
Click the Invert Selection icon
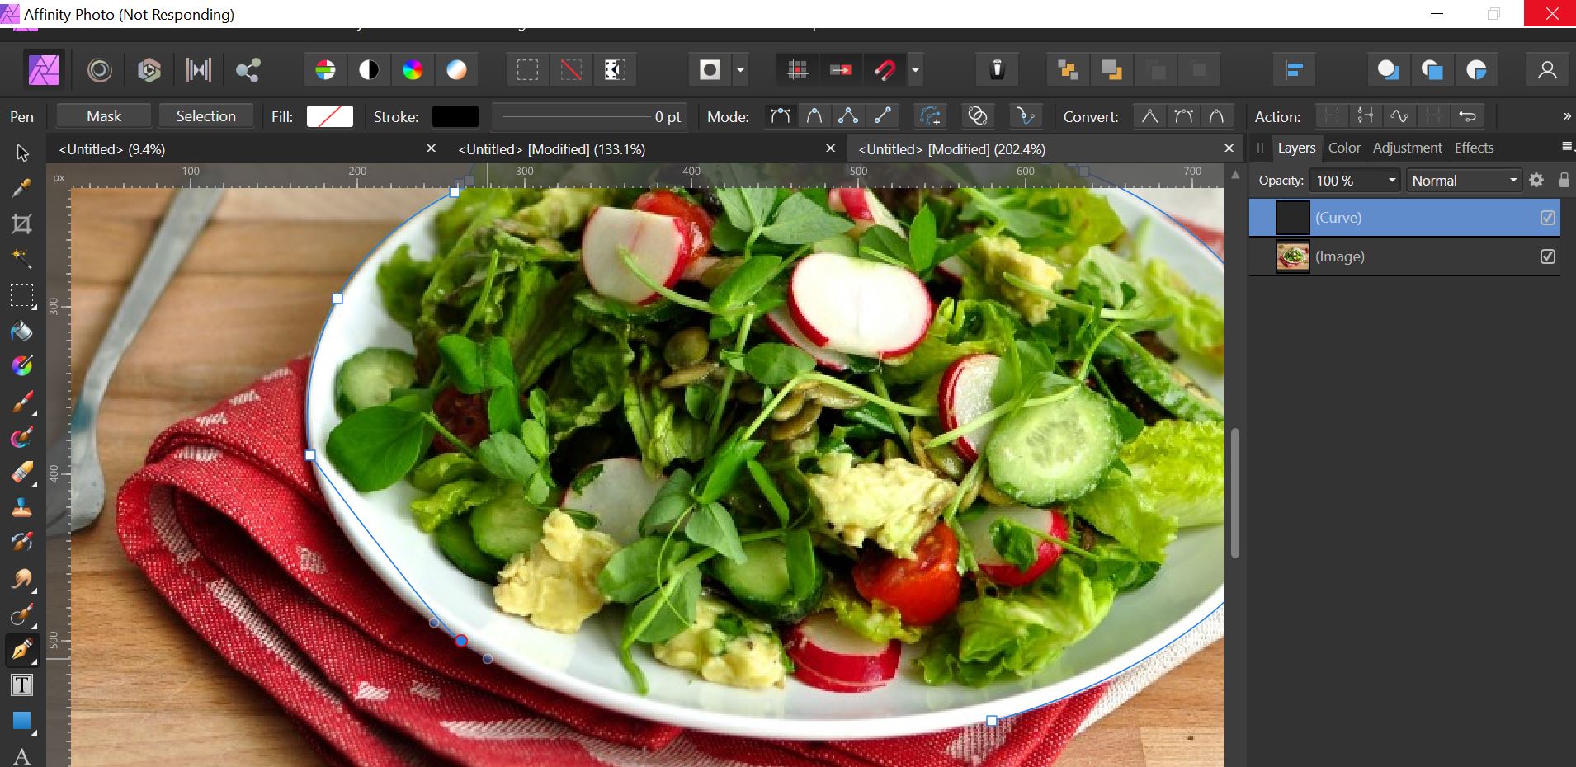pos(614,70)
